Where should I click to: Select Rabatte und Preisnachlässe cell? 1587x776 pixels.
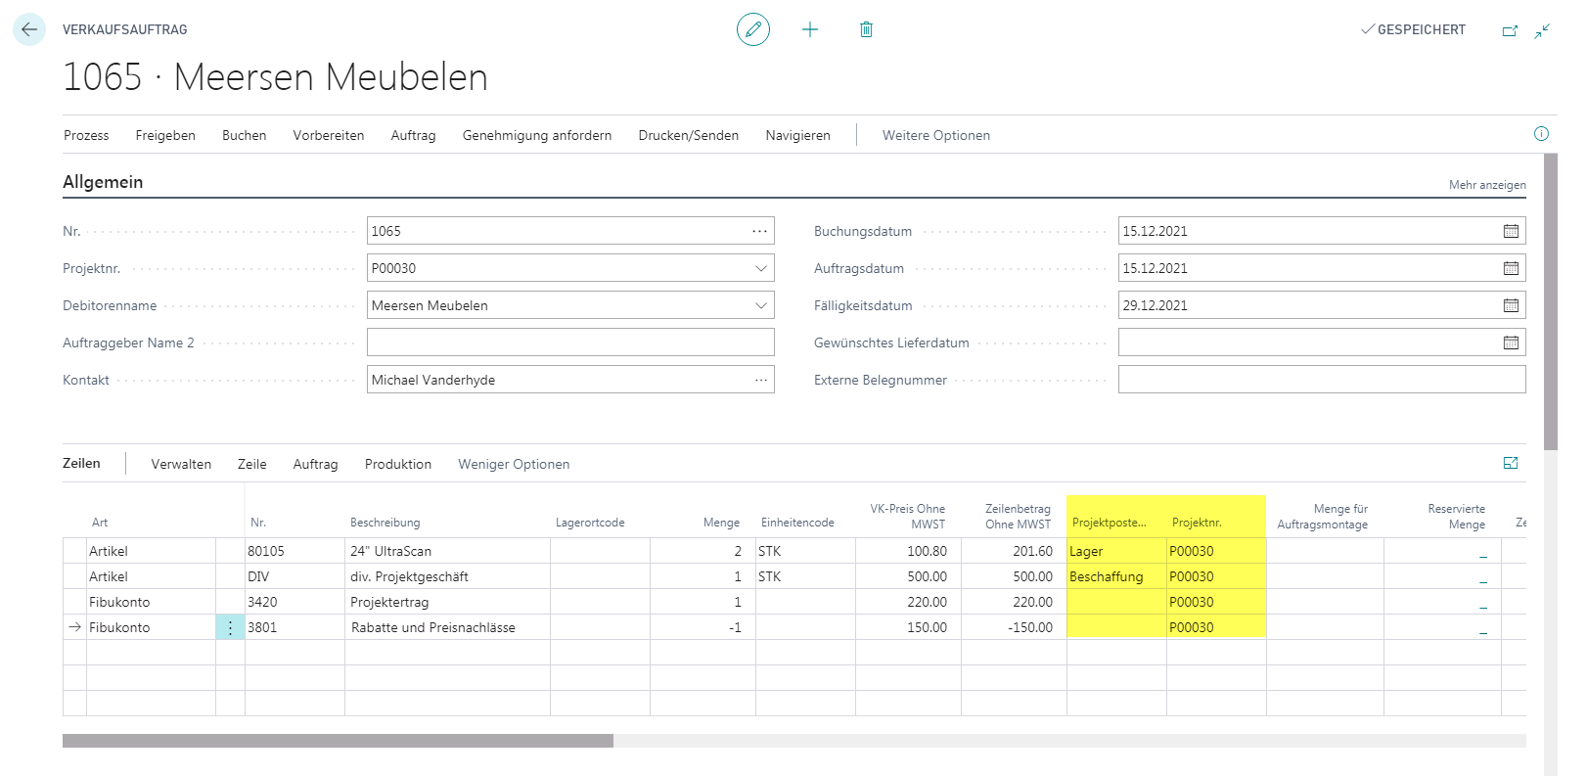click(447, 627)
